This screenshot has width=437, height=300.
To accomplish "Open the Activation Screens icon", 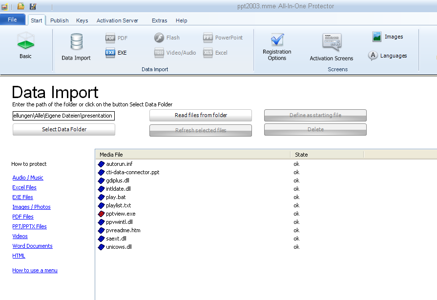I will point(331,42).
